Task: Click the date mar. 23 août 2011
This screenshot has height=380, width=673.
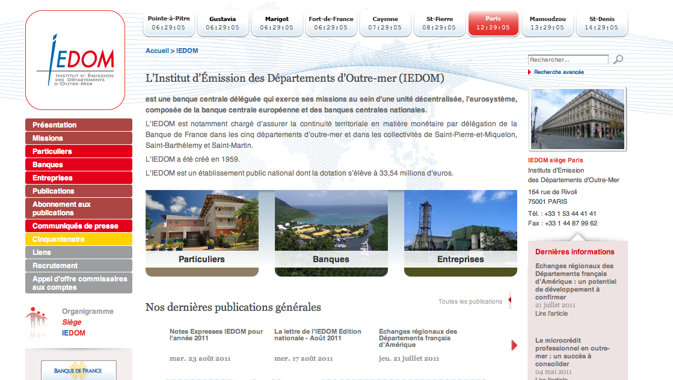Action: [x=200, y=358]
